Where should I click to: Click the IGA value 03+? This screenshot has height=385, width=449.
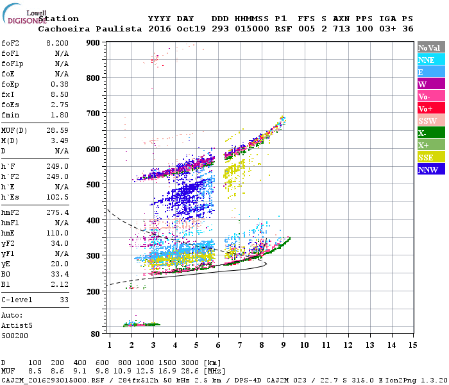click(387, 29)
